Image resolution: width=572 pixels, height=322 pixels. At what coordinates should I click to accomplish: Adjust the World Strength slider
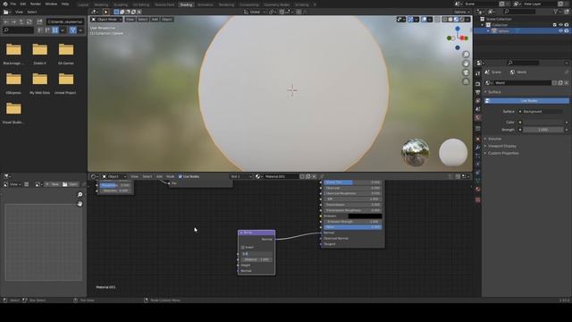pyautogui.click(x=543, y=130)
